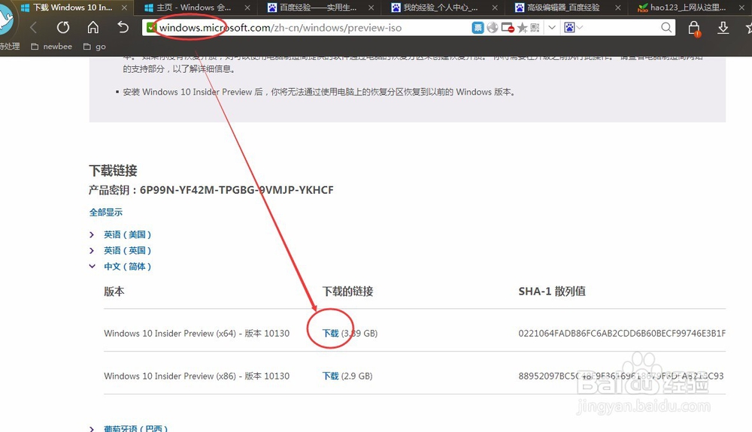Close the hao123 tab
752x432 pixels.
coord(741,8)
